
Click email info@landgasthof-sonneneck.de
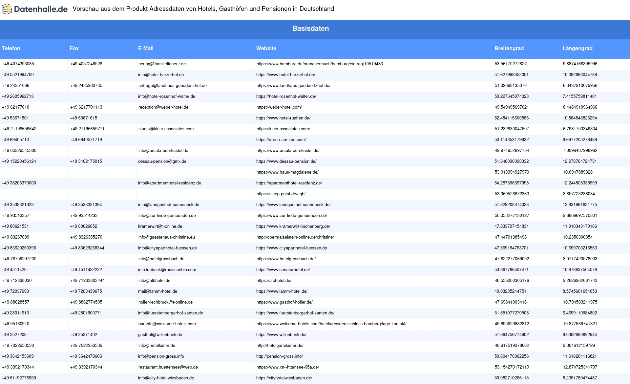click(169, 205)
